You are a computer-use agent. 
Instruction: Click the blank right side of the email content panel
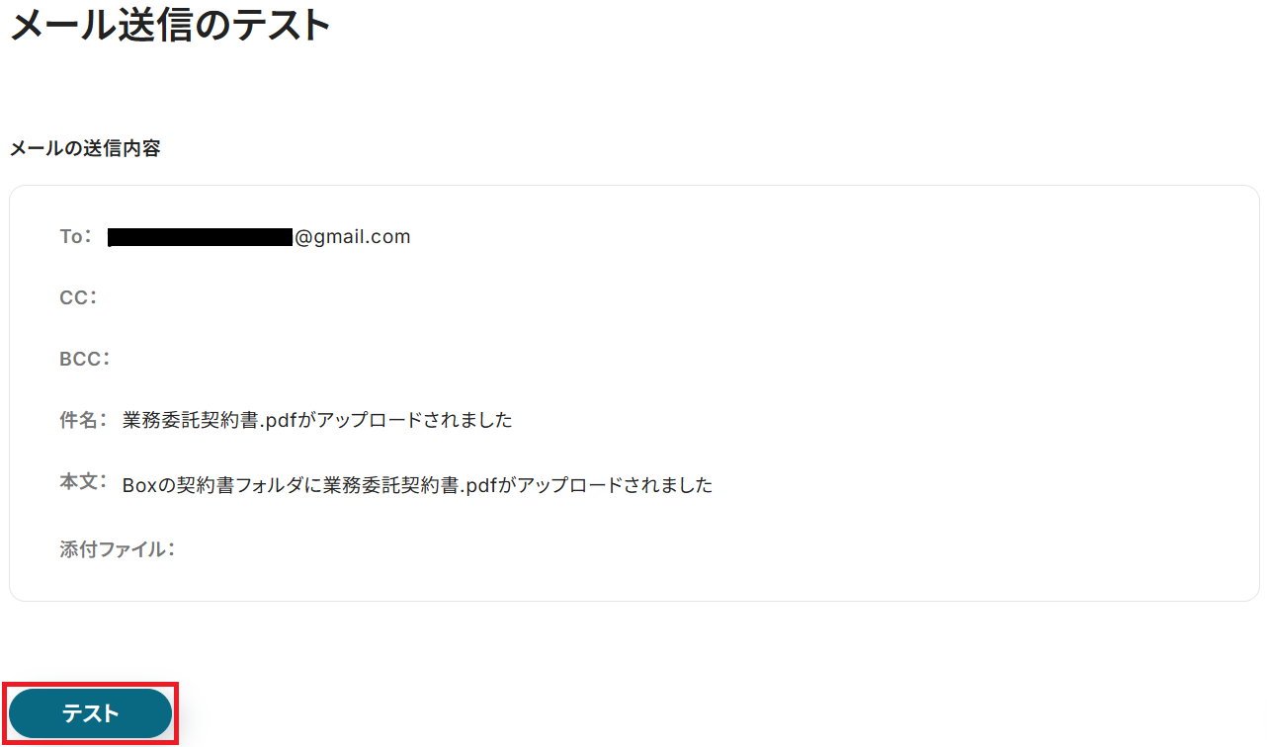click(988, 393)
